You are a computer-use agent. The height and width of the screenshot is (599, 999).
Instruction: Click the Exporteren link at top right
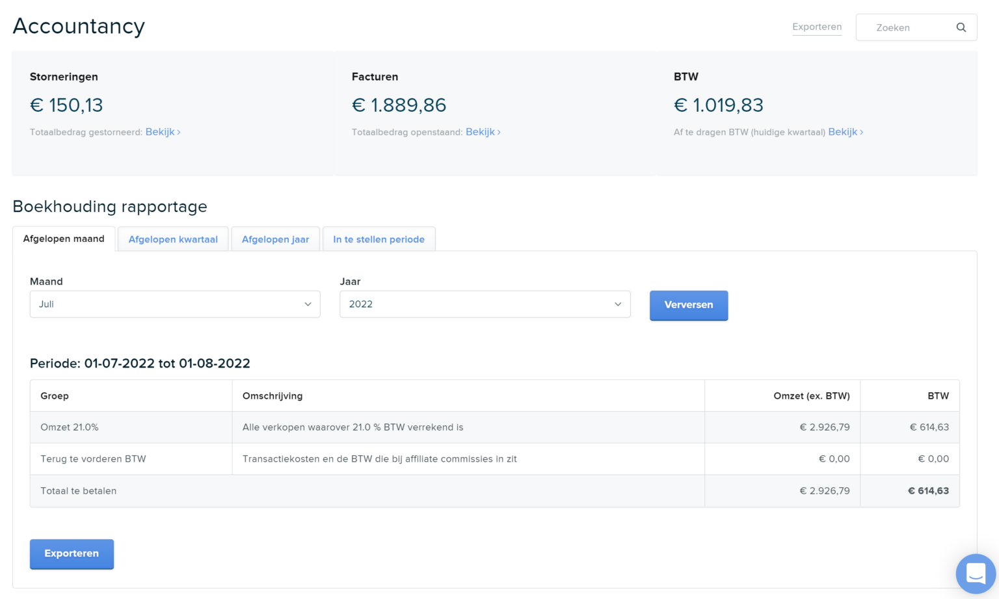point(817,27)
